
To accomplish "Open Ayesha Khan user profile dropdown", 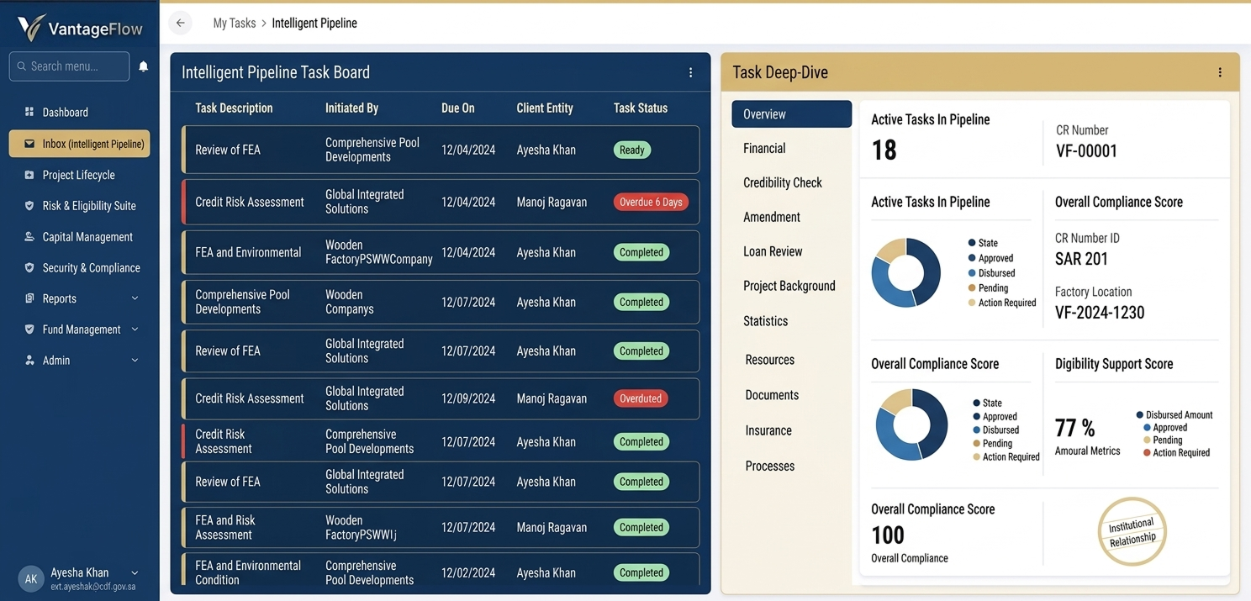I will pos(135,573).
